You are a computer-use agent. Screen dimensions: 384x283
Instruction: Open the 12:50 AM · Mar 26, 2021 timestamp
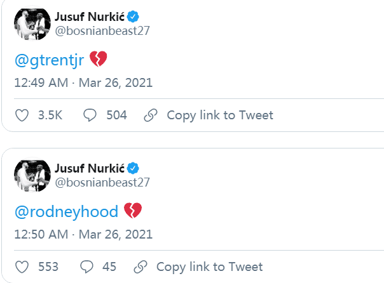click(x=83, y=234)
